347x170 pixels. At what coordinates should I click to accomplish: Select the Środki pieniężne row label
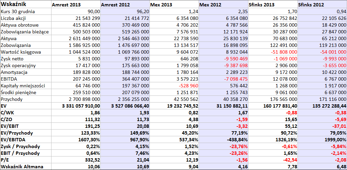point(26,92)
